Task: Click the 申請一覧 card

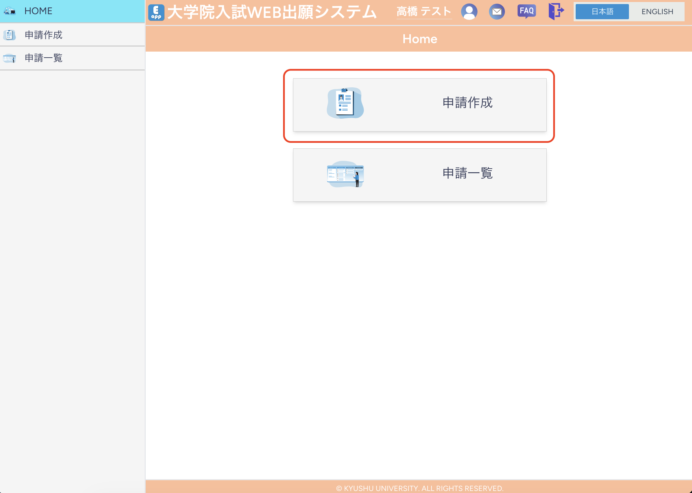Action: [419, 174]
